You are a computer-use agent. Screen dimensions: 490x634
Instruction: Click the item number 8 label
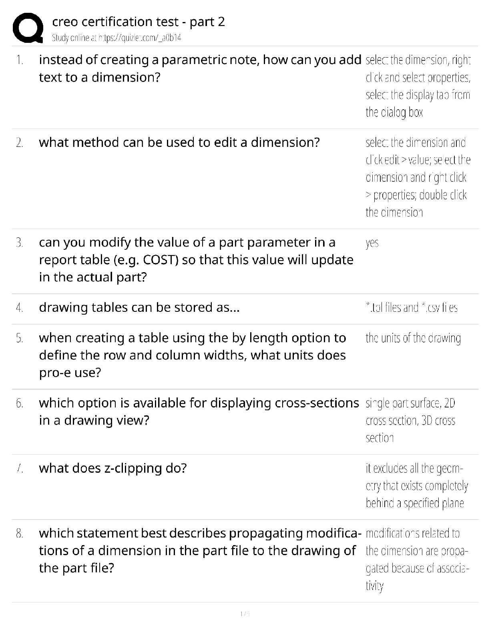tap(19, 534)
